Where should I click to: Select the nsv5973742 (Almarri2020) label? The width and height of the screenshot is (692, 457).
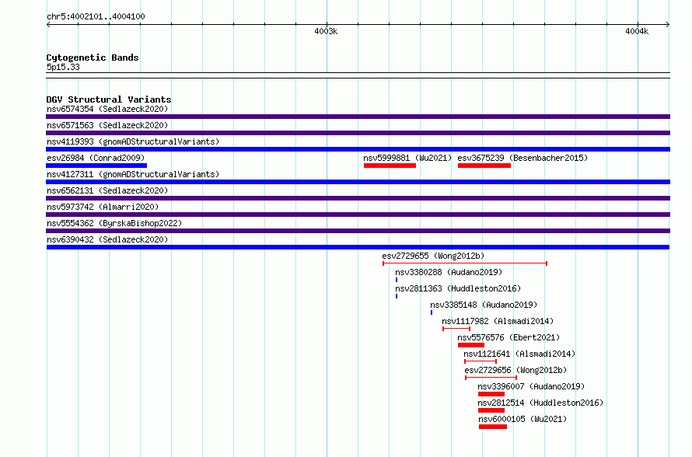click(103, 207)
